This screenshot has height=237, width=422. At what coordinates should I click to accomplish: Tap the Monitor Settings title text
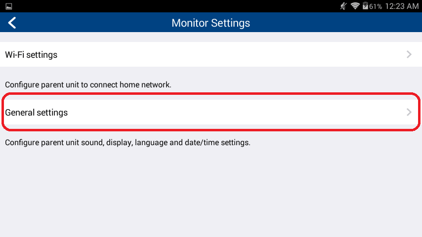[x=211, y=23]
